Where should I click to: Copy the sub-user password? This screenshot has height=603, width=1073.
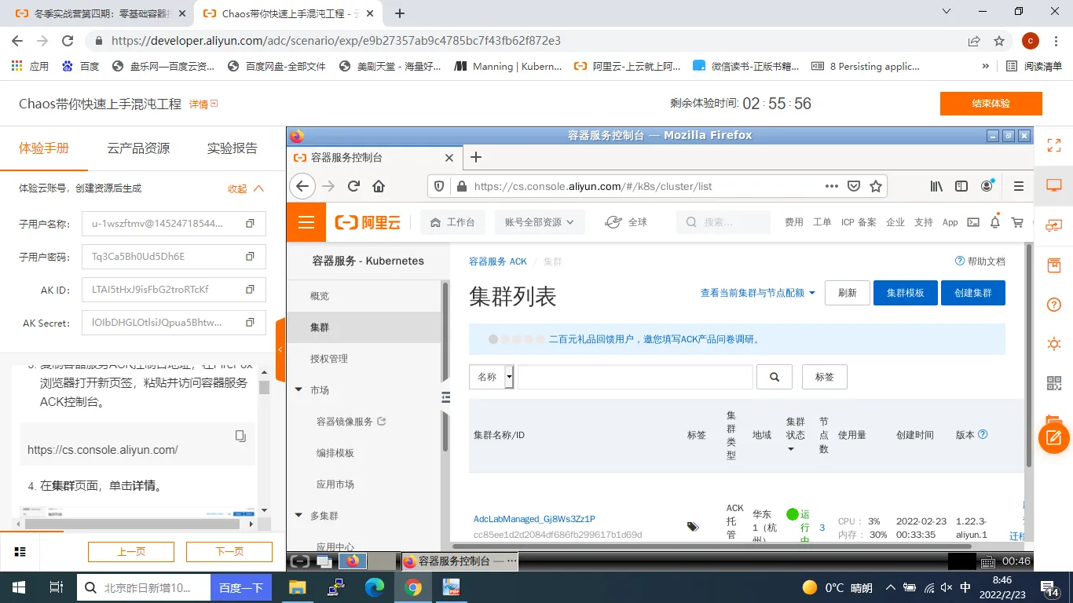click(250, 257)
